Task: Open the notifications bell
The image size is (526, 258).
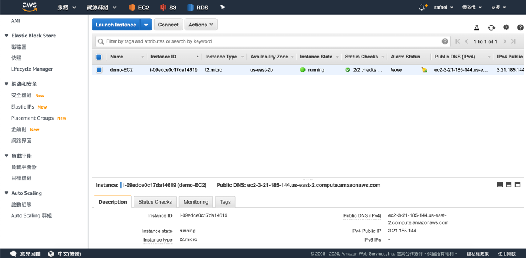Action: coord(422,8)
